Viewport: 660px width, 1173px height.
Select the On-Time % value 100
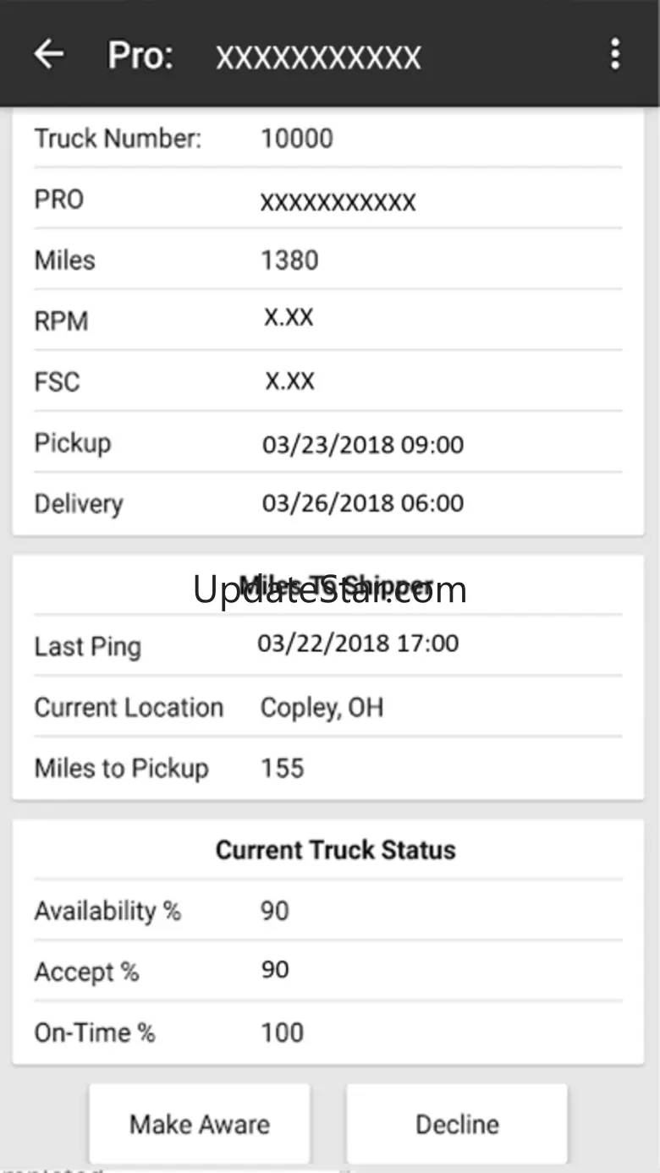point(282,1033)
